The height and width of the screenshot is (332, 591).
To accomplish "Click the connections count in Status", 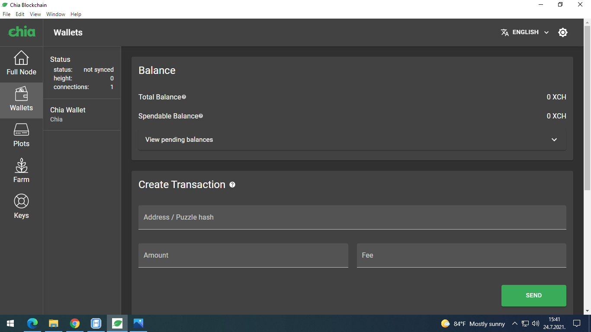I will coord(112,87).
